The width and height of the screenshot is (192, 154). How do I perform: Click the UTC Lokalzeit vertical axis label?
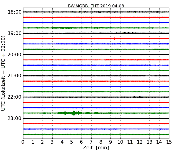pos(3,73)
